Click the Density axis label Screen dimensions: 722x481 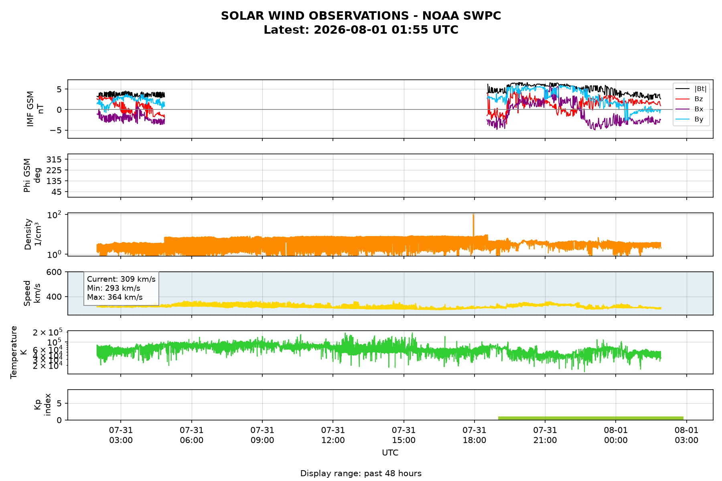(32, 234)
